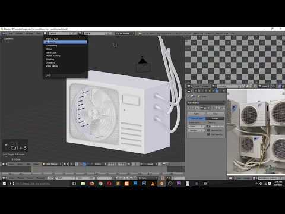Click the Render subdivisions field
The height and width of the screenshot is (214, 285).
tap(197, 130)
